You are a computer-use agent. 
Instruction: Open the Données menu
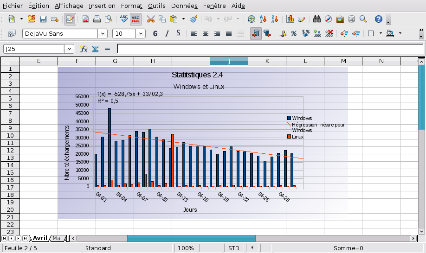184,6
